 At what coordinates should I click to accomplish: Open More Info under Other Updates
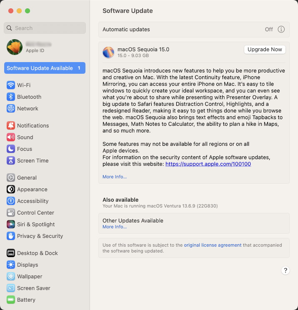coord(115,227)
